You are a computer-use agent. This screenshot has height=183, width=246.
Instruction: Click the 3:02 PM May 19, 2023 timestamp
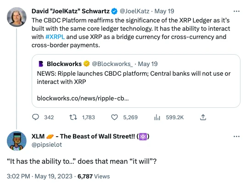pyautogui.click(x=39, y=176)
